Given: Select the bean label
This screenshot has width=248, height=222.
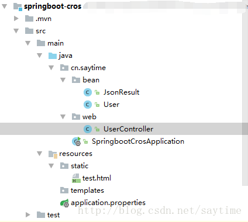Looking at the screenshot, I should tap(91, 80).
